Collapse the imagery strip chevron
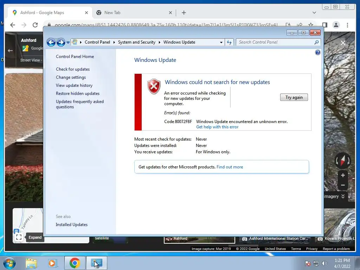 click(343, 196)
